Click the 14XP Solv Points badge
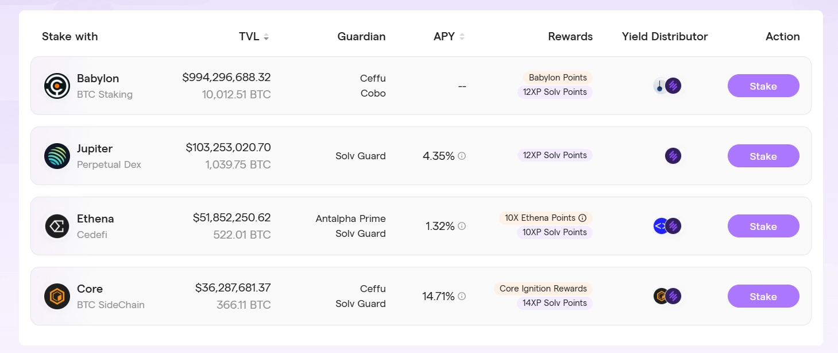The height and width of the screenshot is (353, 838). click(554, 303)
